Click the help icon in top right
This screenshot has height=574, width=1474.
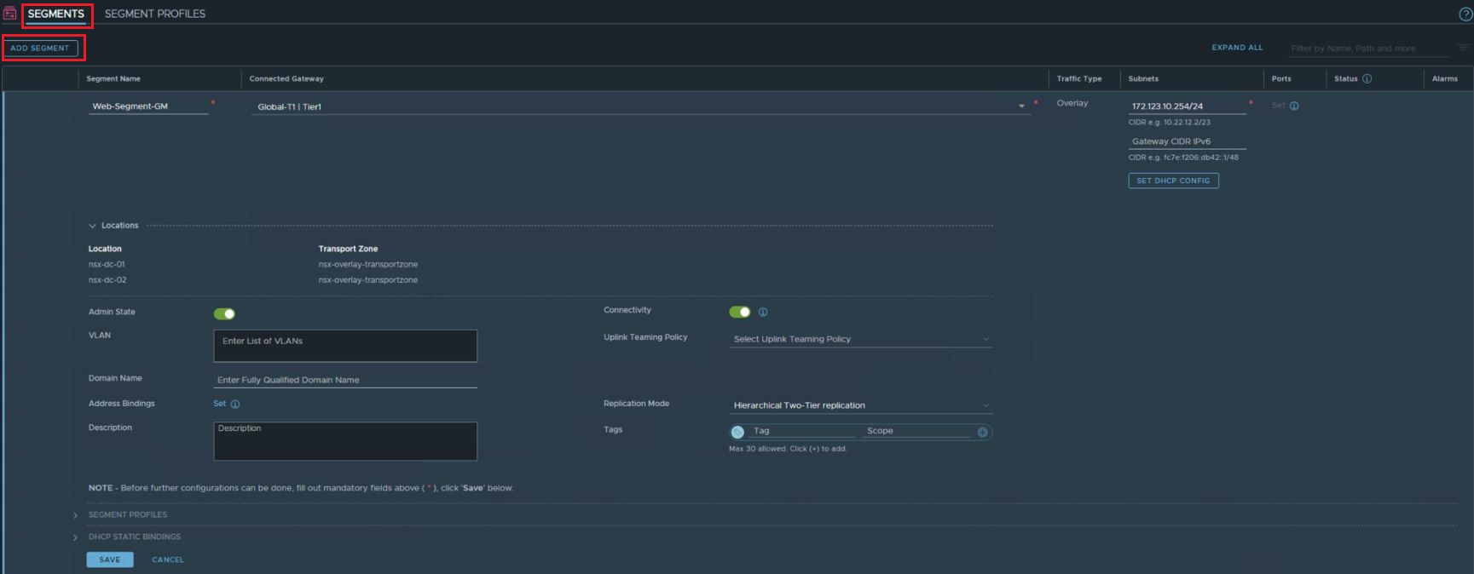(1465, 14)
